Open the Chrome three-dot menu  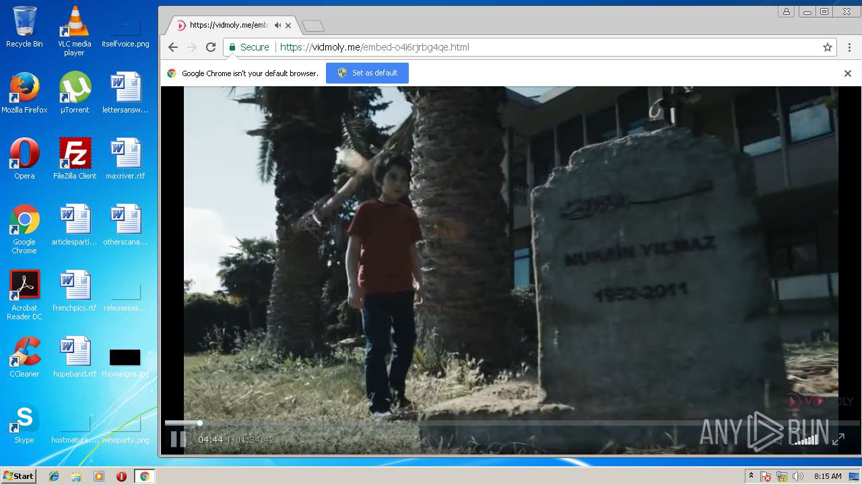tap(849, 47)
